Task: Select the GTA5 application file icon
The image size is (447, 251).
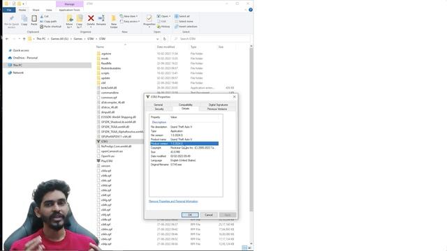Action: (98, 142)
